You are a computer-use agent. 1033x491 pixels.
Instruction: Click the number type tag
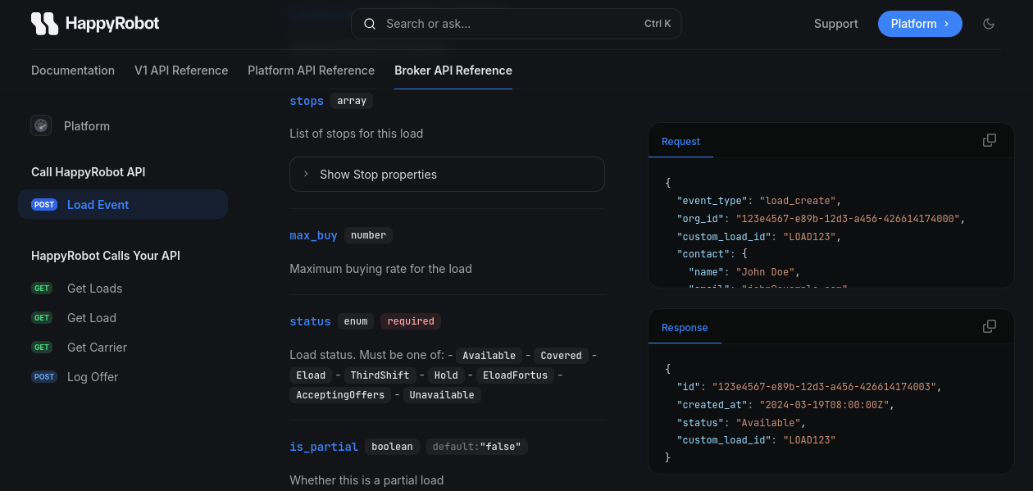click(368, 235)
